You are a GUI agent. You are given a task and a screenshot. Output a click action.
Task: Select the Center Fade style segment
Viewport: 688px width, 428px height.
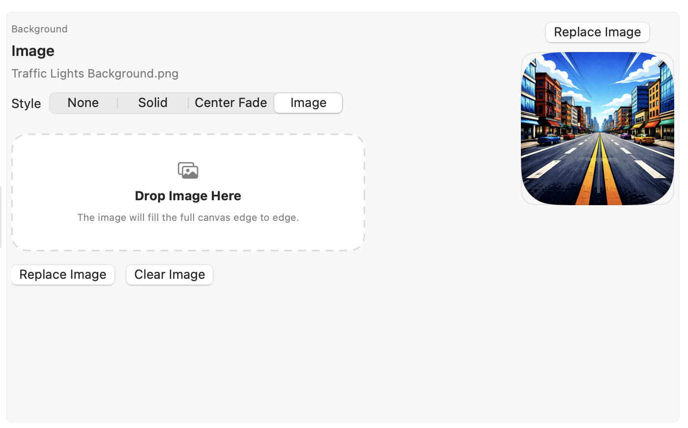tap(231, 103)
